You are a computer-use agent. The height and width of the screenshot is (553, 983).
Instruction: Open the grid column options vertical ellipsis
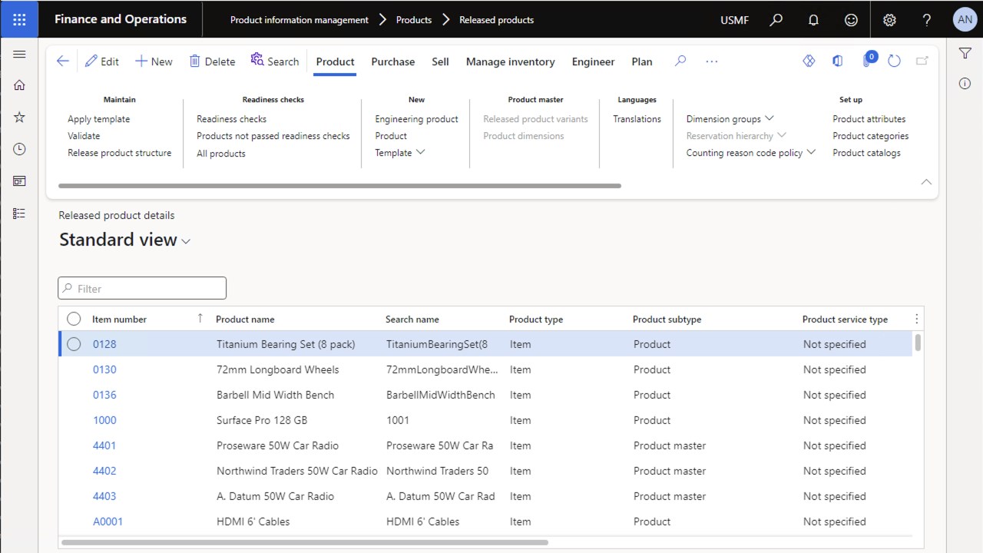coord(916,319)
